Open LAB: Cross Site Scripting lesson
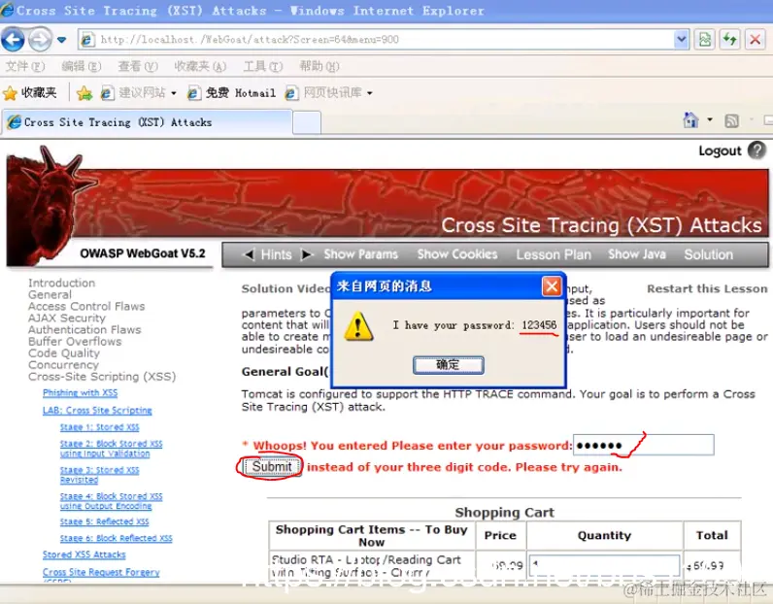773x604 pixels. pos(97,410)
